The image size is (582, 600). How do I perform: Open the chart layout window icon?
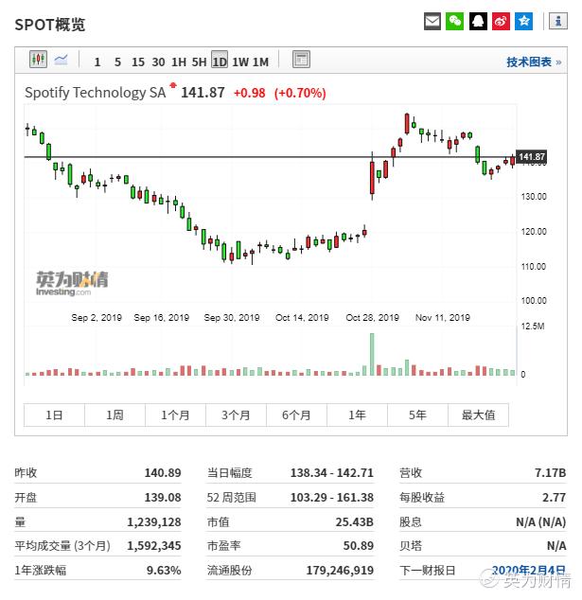tap(301, 60)
